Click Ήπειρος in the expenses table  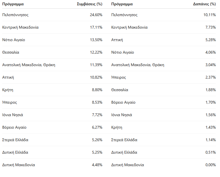118,77
